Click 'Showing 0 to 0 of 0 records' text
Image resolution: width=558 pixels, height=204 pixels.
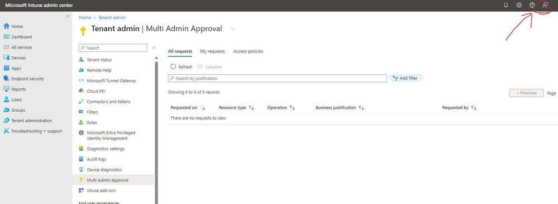(x=194, y=92)
